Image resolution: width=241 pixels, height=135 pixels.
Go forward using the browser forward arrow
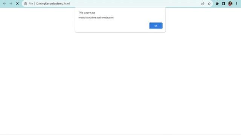[11, 3]
